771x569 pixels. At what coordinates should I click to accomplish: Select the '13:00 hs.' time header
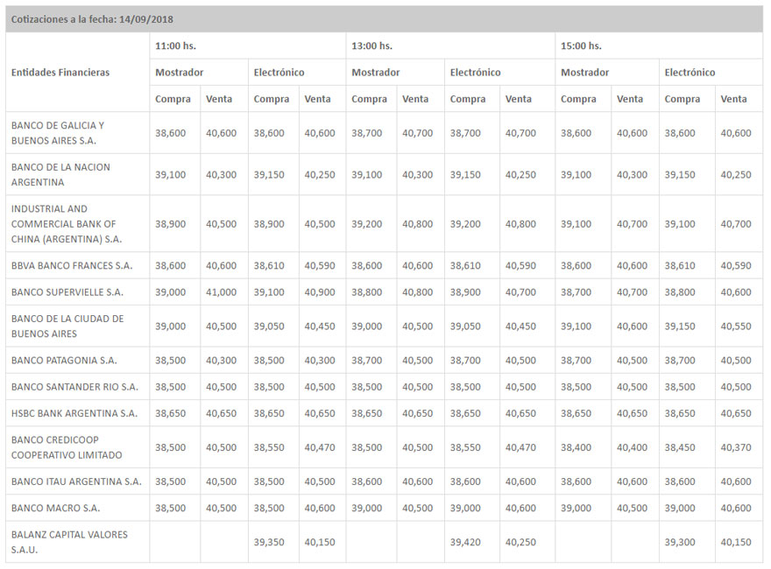371,46
